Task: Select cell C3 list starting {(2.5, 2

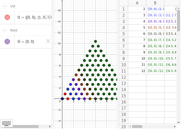Action: [x=170, y=21]
